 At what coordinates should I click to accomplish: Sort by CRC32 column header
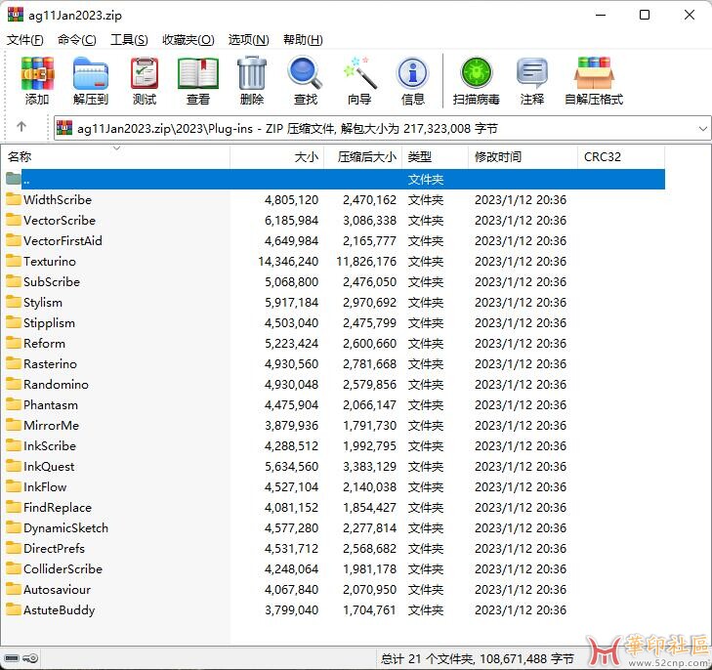(x=621, y=157)
